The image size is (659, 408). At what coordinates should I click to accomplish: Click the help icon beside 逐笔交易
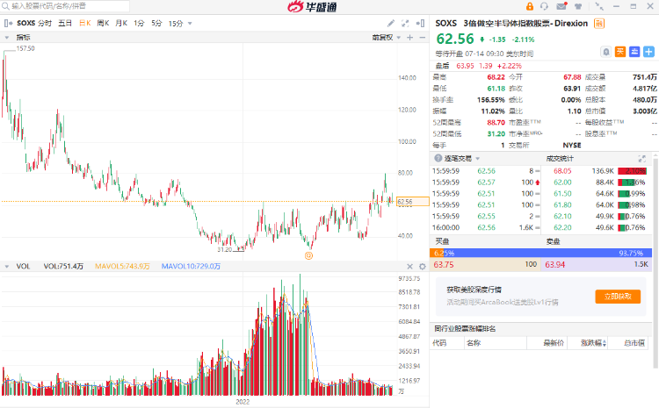(x=438, y=158)
